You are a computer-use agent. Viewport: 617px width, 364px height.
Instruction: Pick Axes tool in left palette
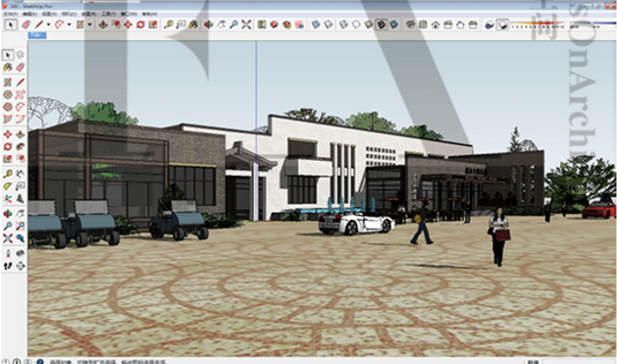click(x=8, y=199)
